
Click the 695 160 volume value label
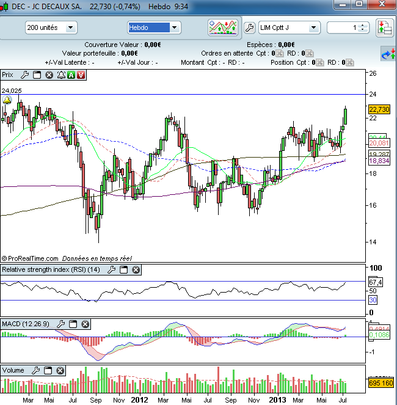coord(381,383)
